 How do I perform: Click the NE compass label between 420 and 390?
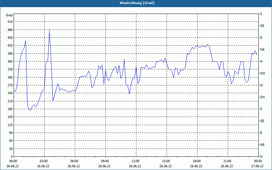[x=262, y=50]
